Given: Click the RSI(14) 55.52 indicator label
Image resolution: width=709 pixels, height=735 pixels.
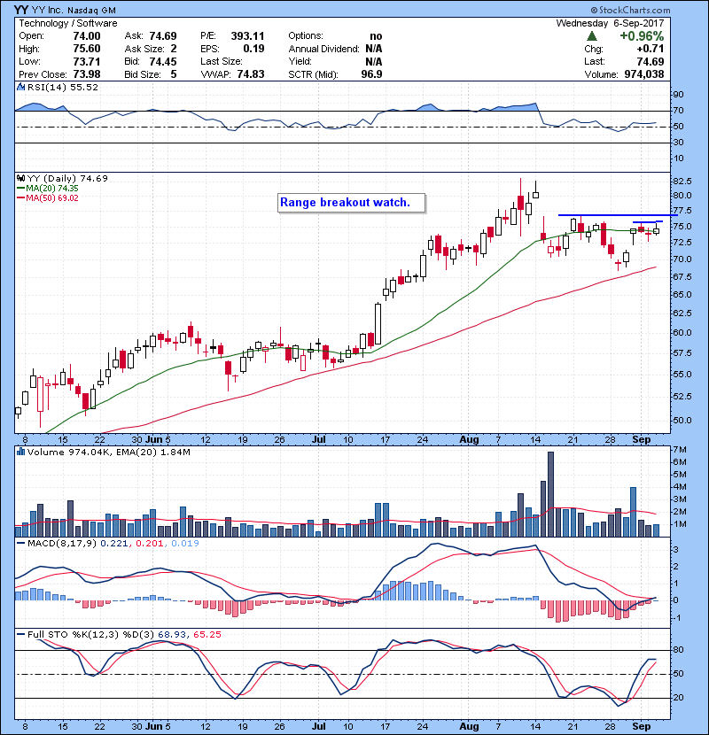Looking at the screenshot, I should [63, 87].
